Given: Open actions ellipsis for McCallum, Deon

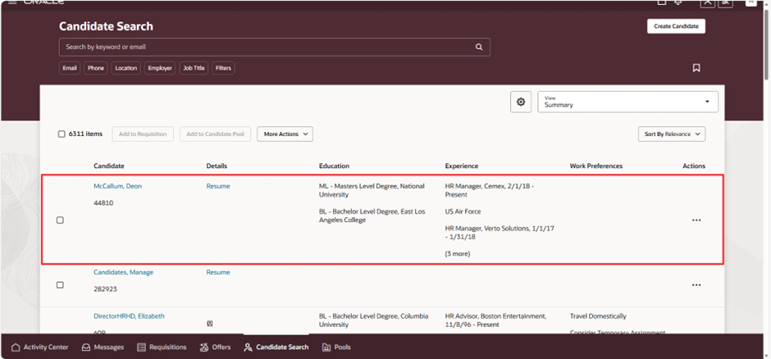Looking at the screenshot, I should (x=696, y=220).
